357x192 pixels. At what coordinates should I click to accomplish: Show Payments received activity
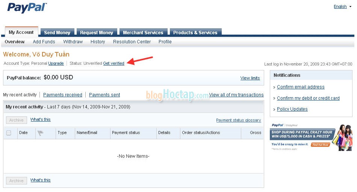(63, 95)
